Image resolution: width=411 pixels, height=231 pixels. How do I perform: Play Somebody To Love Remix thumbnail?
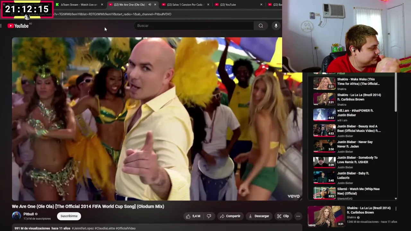click(324, 162)
